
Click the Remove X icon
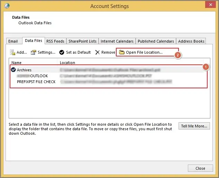[x=97, y=52]
